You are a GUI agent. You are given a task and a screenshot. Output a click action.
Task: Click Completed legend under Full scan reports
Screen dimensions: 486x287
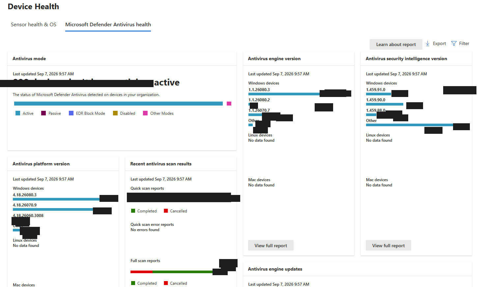pyautogui.click(x=144, y=283)
